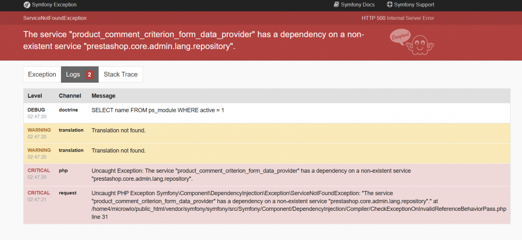Open the Symfony Docs link

(x=354, y=5)
